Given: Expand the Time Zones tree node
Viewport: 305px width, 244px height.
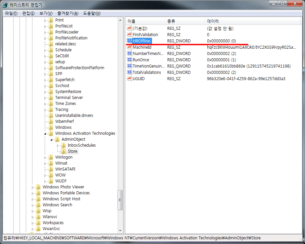Looking at the screenshot, I should [x=45, y=104].
